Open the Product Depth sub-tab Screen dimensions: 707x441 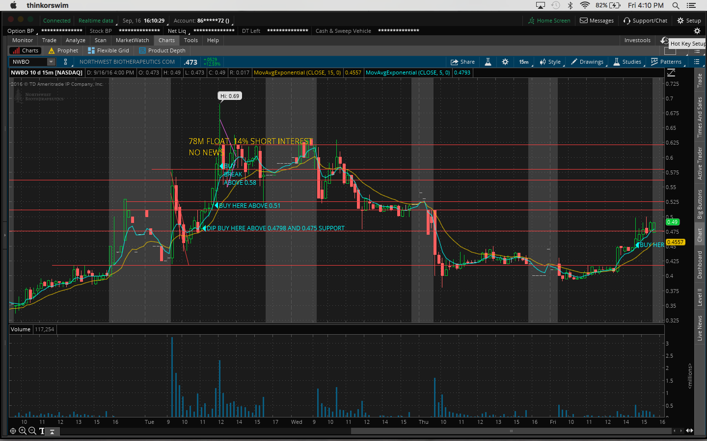pyautogui.click(x=162, y=50)
